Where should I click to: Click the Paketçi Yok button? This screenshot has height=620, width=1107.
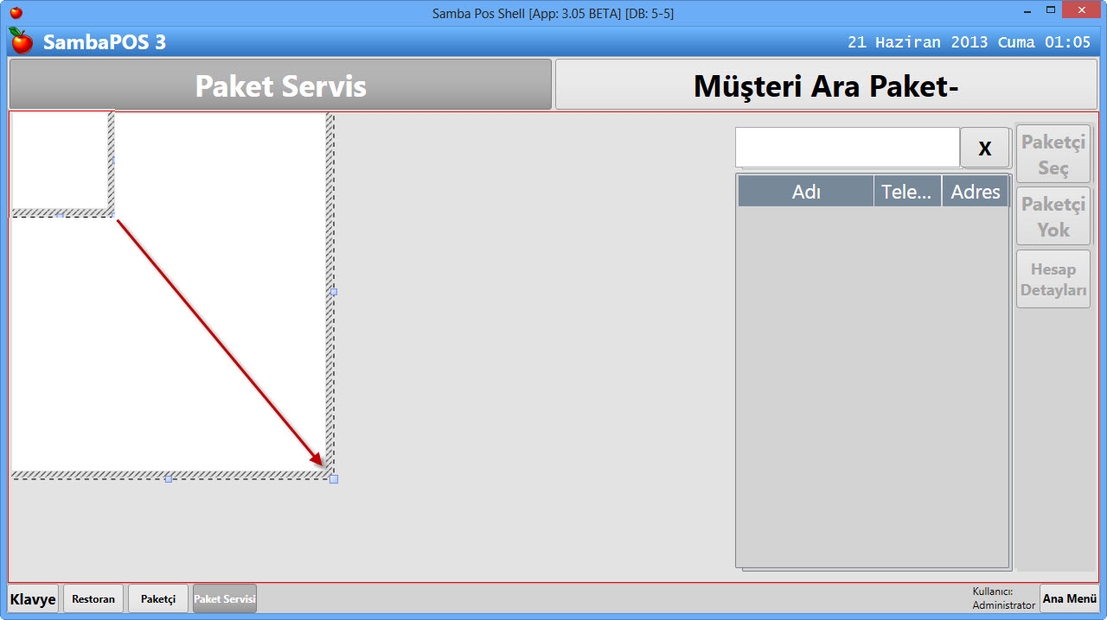click(x=1053, y=215)
